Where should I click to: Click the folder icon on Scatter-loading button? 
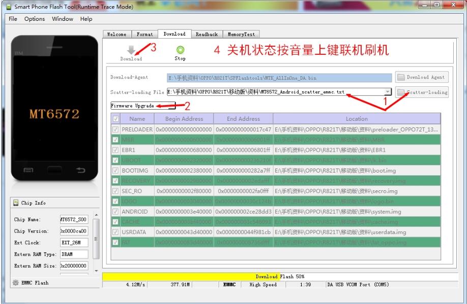coord(401,92)
